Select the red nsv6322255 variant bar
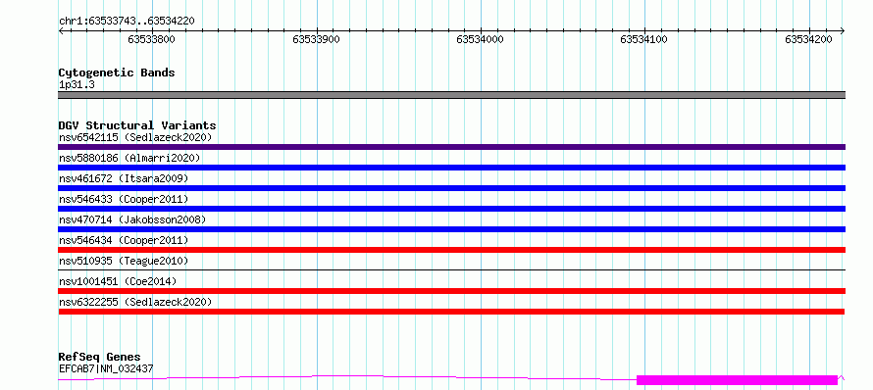Image resolution: width=873 pixels, height=390 pixels. (451, 312)
